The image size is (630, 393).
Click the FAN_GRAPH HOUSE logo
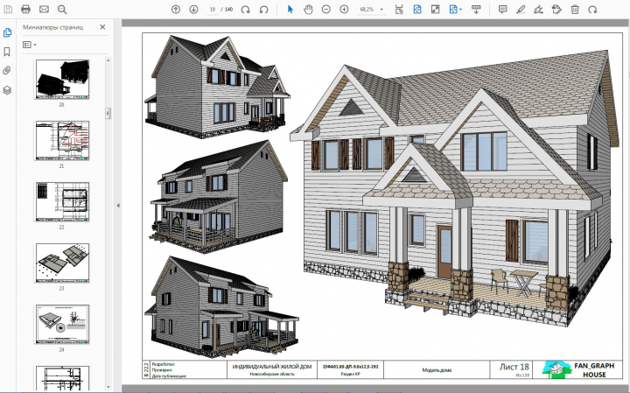coord(577,369)
